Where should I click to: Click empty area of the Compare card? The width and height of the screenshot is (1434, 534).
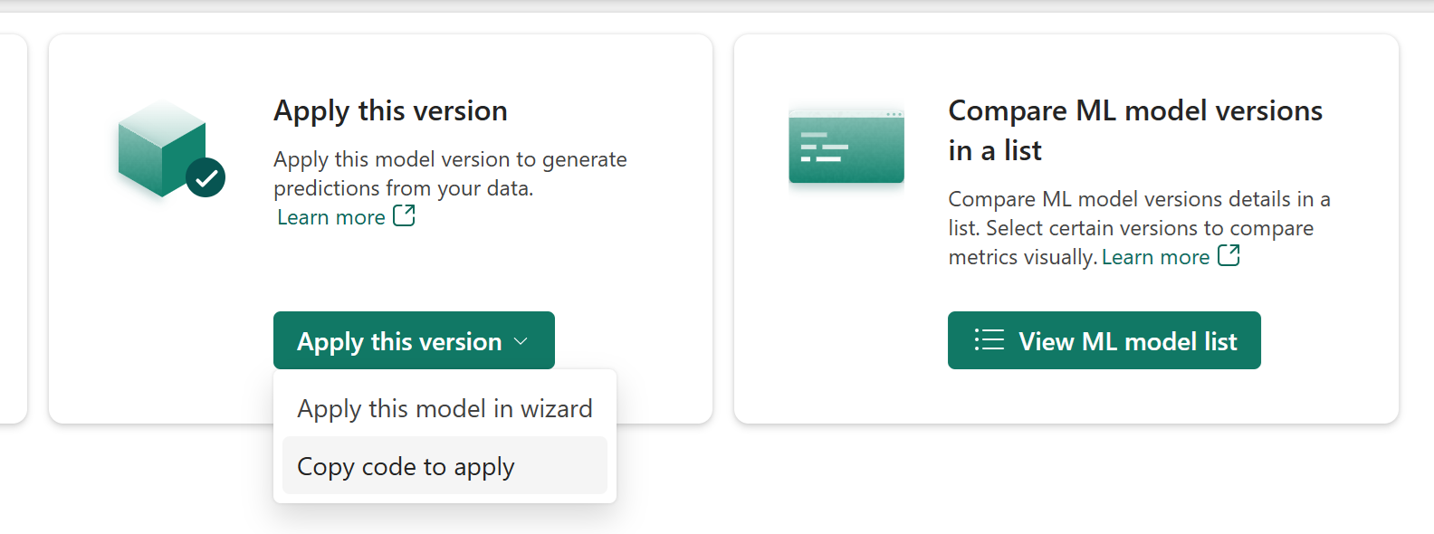[x=1331, y=362]
